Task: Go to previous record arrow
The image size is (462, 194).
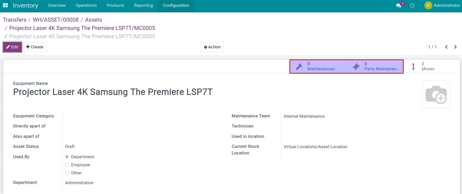Action: click(446, 47)
